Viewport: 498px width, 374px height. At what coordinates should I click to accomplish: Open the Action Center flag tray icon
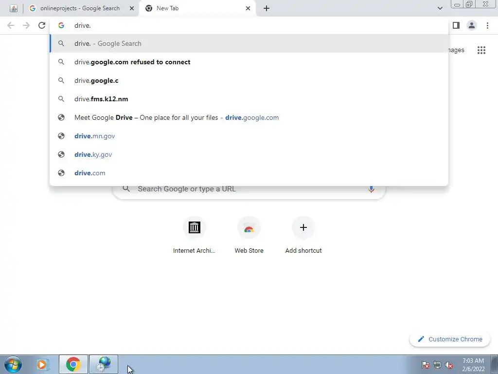pos(426,365)
